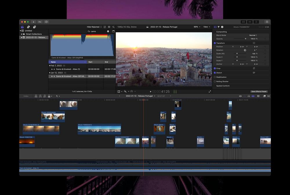Open the 69% viewer zoom dropdown
The image size is (290, 195).
point(197,27)
